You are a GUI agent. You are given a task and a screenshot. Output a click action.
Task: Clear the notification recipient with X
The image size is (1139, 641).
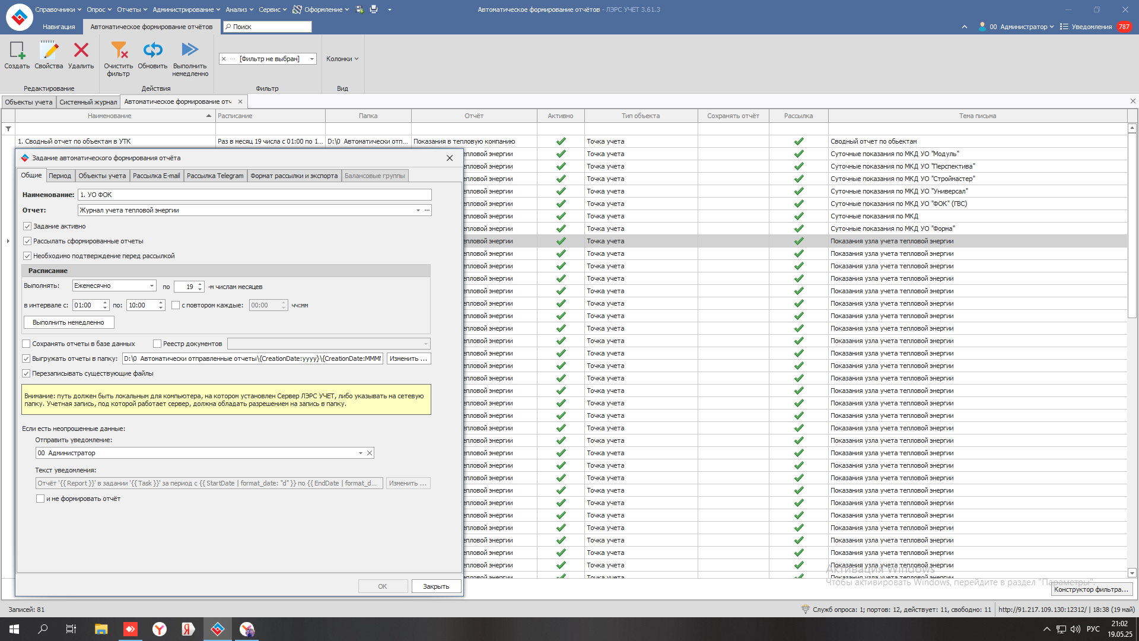click(370, 453)
